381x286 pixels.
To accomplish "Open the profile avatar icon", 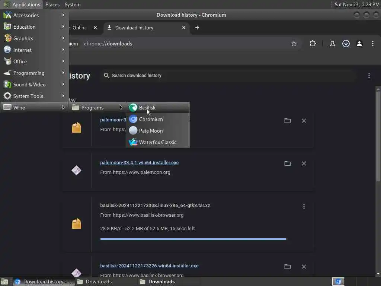I will [x=359, y=44].
